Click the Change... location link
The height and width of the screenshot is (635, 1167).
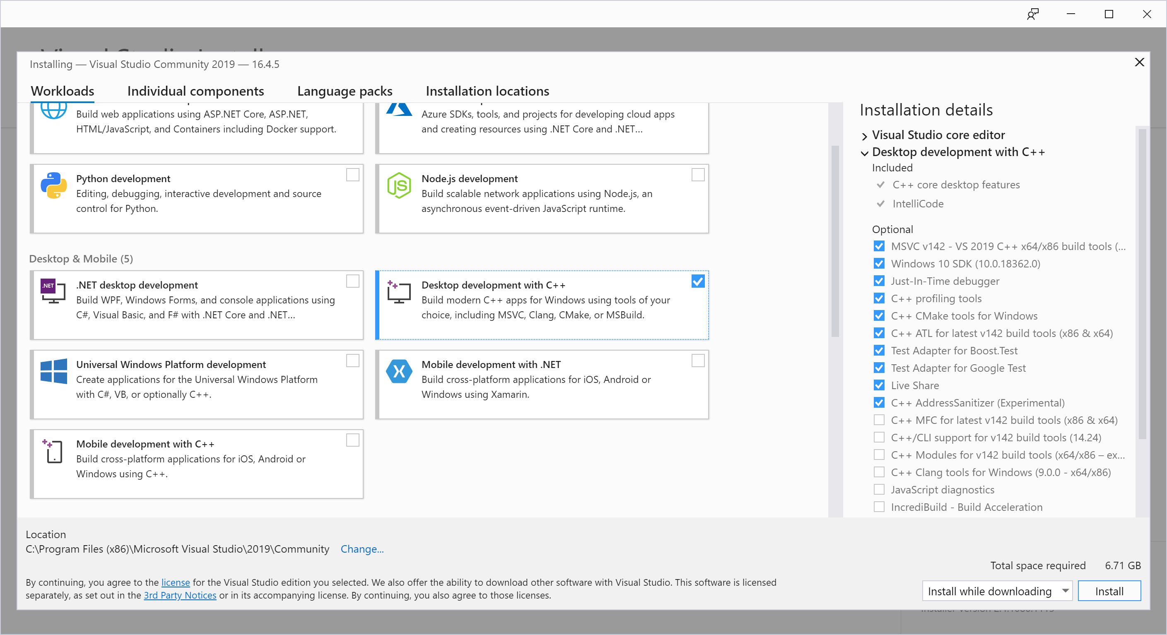(362, 549)
